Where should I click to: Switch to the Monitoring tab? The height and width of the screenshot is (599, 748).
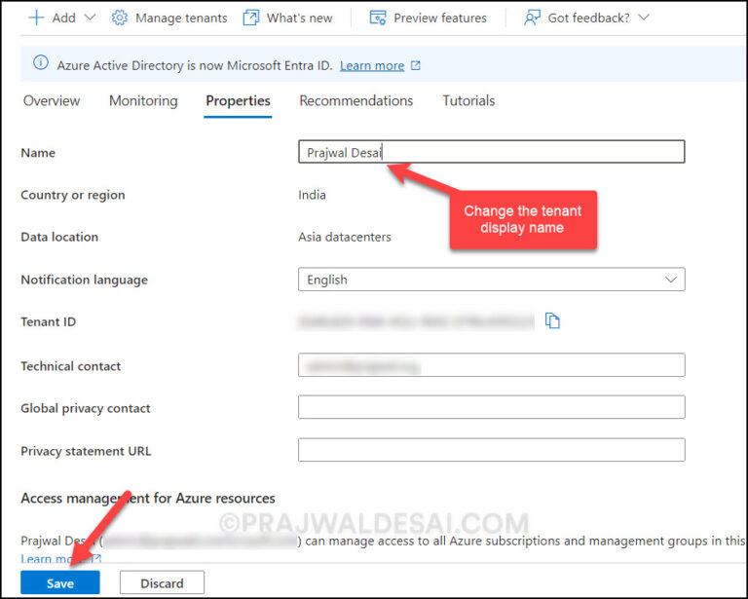click(143, 100)
